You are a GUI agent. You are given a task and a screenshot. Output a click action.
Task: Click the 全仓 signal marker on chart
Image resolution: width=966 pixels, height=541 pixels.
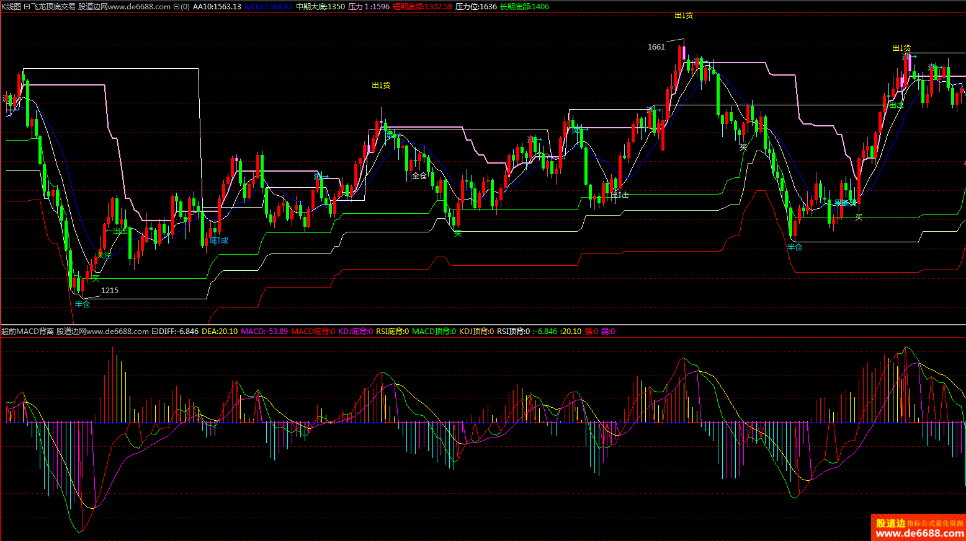[420, 176]
